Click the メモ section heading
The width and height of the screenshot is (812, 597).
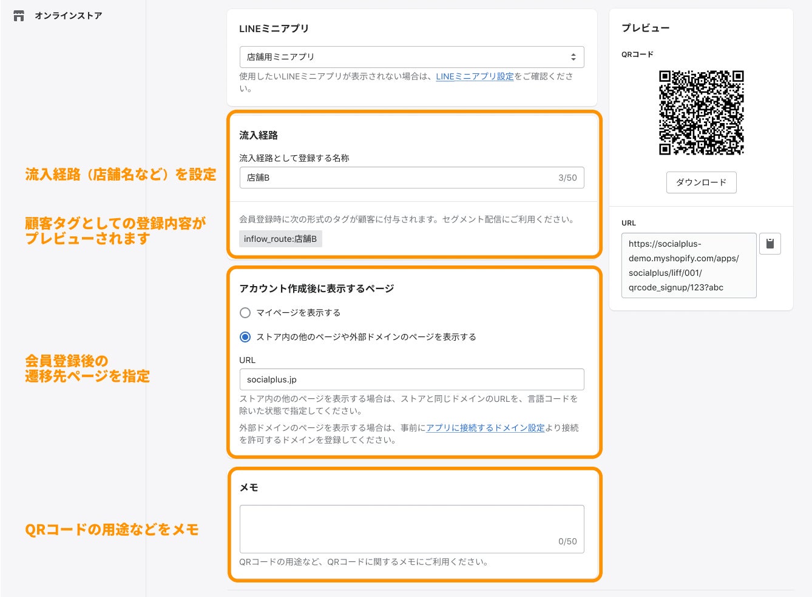click(x=249, y=487)
